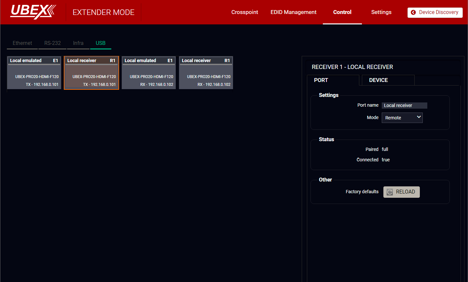This screenshot has width=468, height=282.
Task: Click the Device Discovery back arrow icon
Action: click(x=413, y=12)
